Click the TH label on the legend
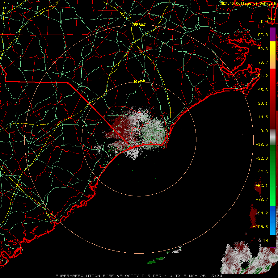This screenshot has height=278, width=278. coord(265,241)
